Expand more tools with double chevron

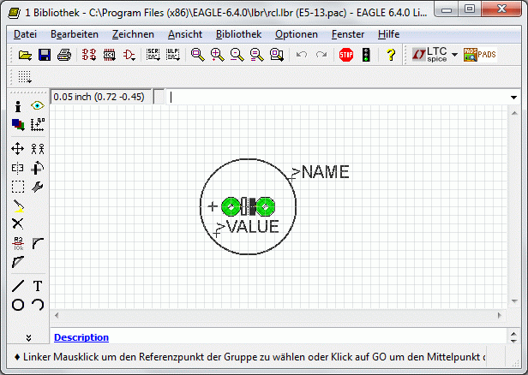[28, 338]
